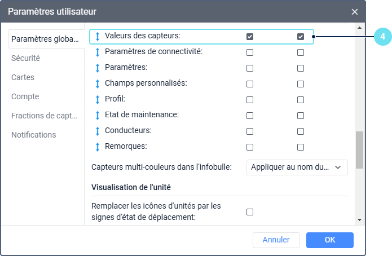Uncheck first Valeurs des capteurs checkbox
Viewport: 392px width, 256px height.
[x=250, y=37]
